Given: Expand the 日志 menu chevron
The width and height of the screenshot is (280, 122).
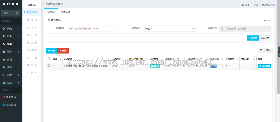Looking at the screenshot, I should coord(18,75).
